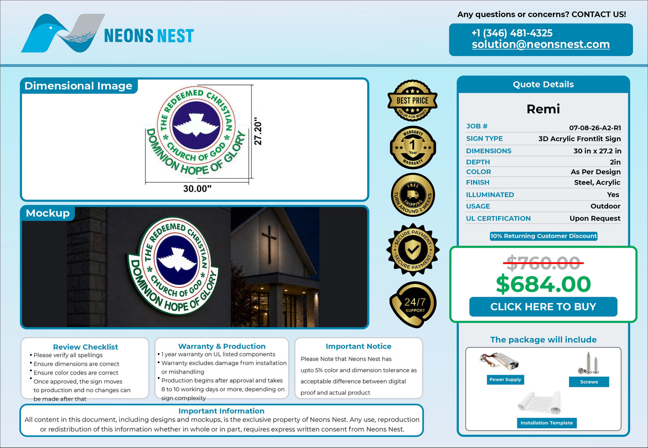Select the Screws product image
This screenshot has width=648, height=448.
(x=588, y=363)
